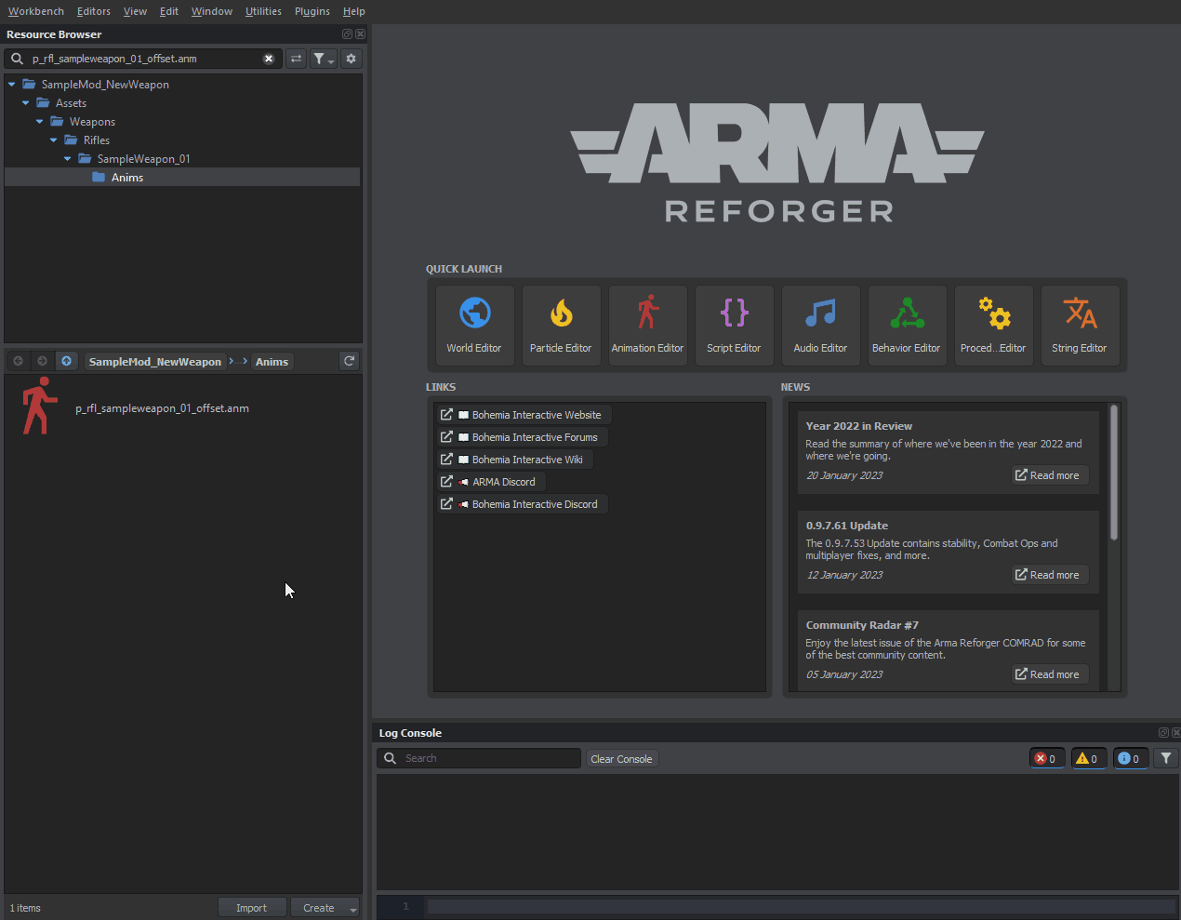Collapse the SampleMod_NewWeapon tree node

11,85
